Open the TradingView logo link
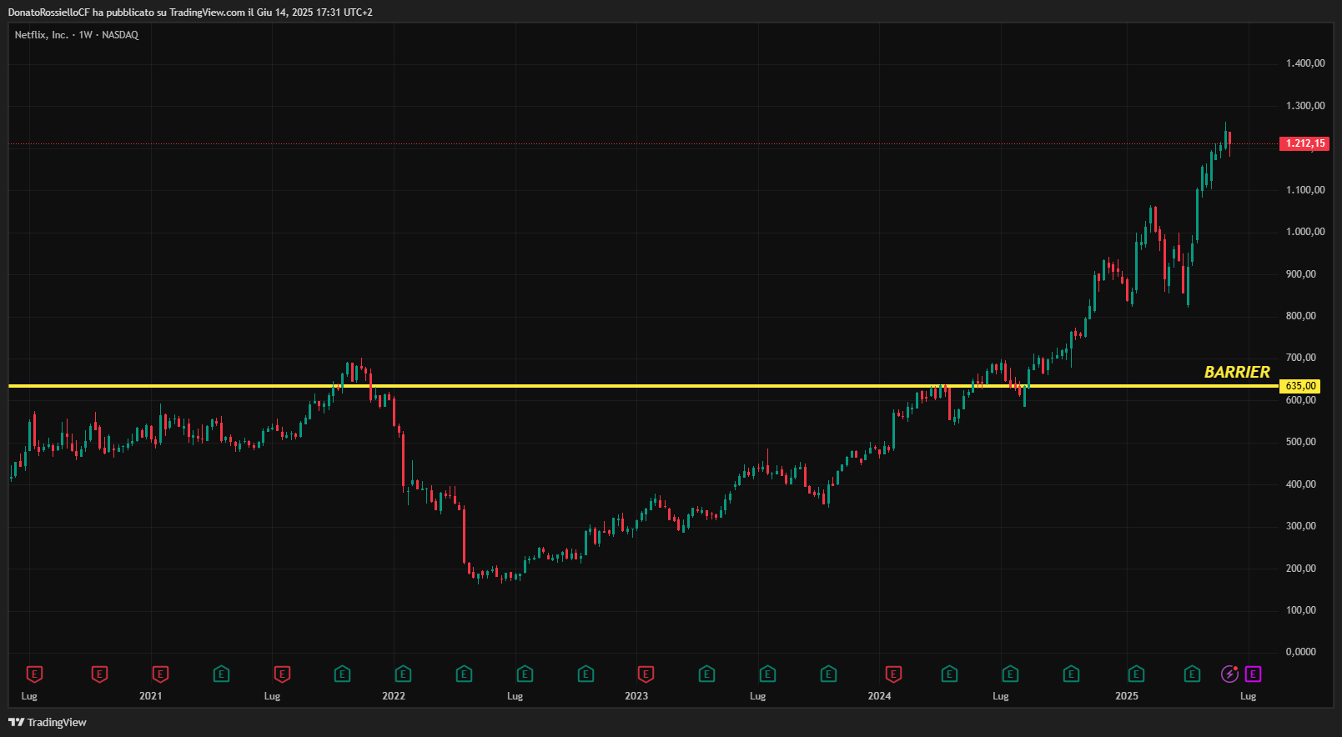The width and height of the screenshot is (1342, 737). click(x=48, y=722)
